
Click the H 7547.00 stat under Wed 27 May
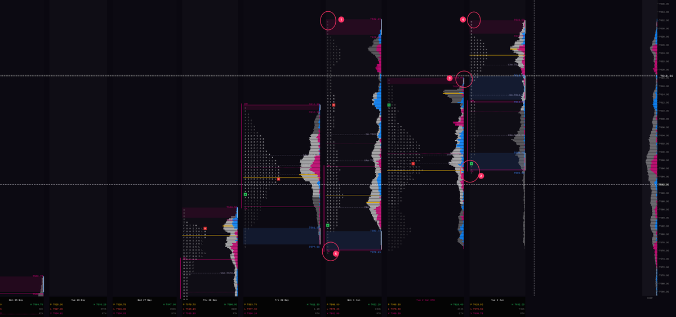tap(170, 304)
